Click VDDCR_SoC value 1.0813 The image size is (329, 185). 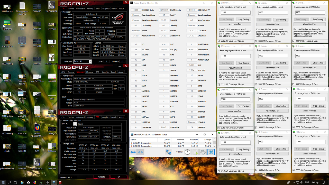[192, 10]
